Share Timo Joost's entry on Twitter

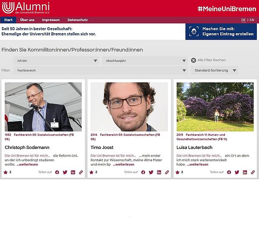(151, 172)
